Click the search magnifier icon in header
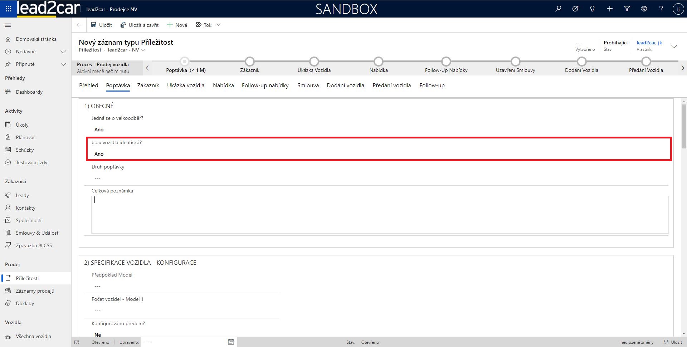 click(558, 9)
